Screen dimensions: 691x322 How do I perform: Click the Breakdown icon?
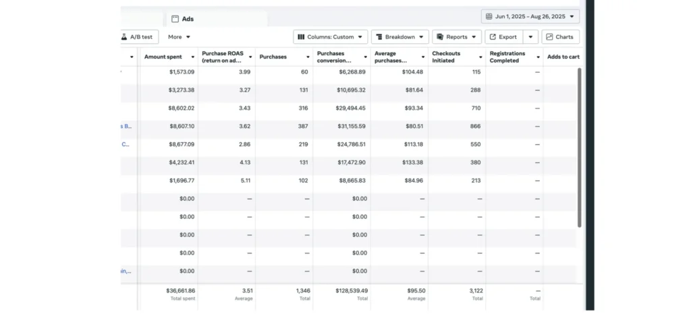(379, 37)
